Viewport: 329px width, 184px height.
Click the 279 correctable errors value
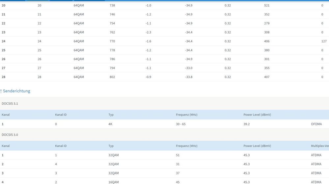[267, 23]
